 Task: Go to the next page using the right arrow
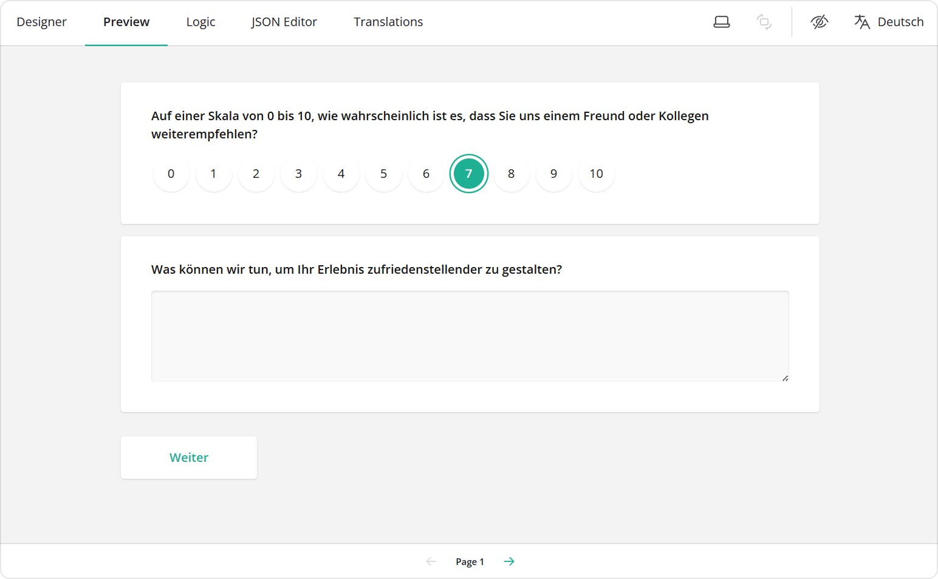(509, 561)
